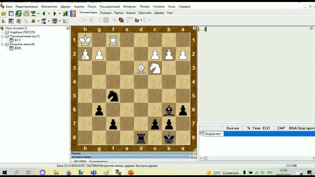315x177 pixels.
Task: Click the palm tree icon in the toolbar
Action: coord(33,14)
